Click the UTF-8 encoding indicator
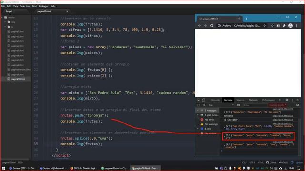This screenshot has height=171, width=305. pos(252,162)
